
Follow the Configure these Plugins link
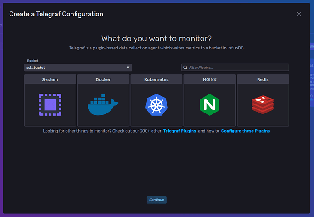pos(246,131)
